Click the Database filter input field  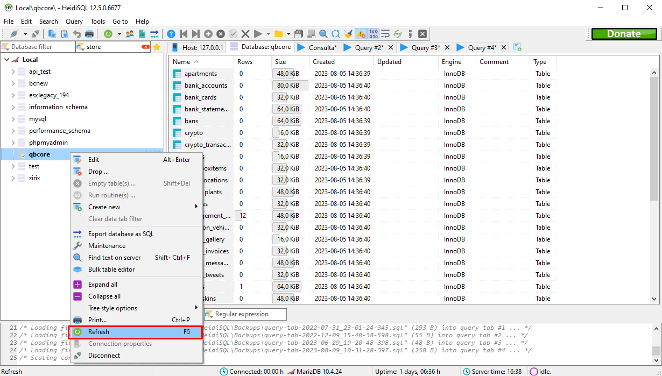click(x=38, y=47)
